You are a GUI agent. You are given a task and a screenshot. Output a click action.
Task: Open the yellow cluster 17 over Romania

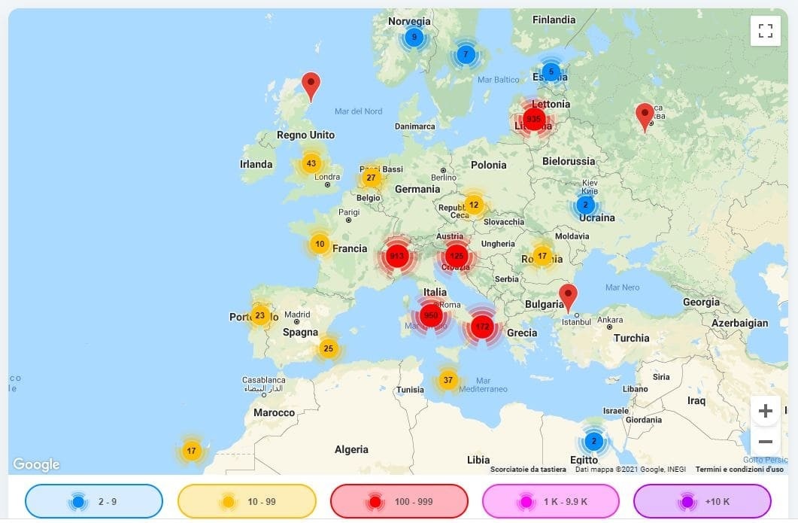(x=542, y=256)
